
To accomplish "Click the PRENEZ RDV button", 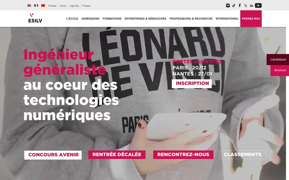I will pyautogui.click(x=251, y=19).
